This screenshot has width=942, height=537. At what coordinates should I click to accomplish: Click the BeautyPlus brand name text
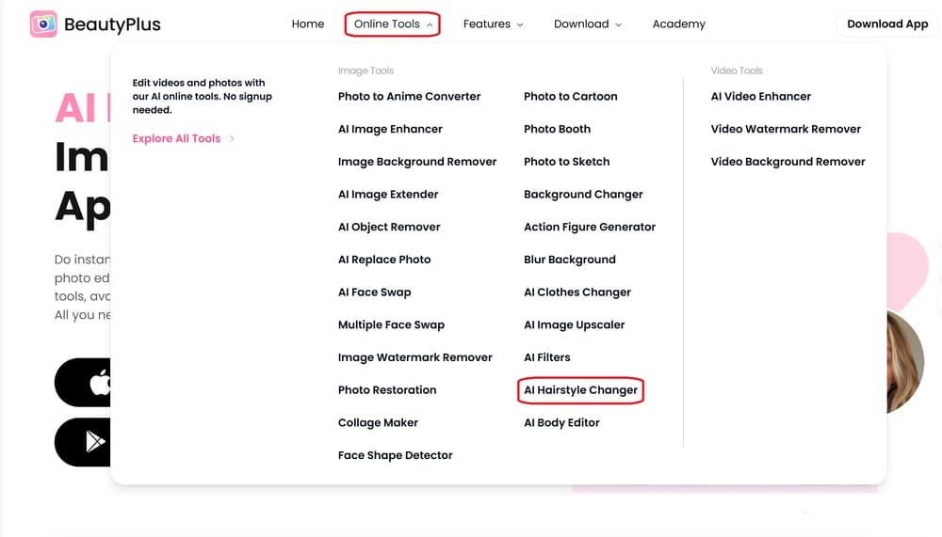[112, 24]
